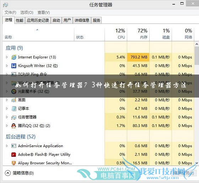Click the process list scrollbar thumb
This screenshot has width=199, height=183.
pos(197,56)
